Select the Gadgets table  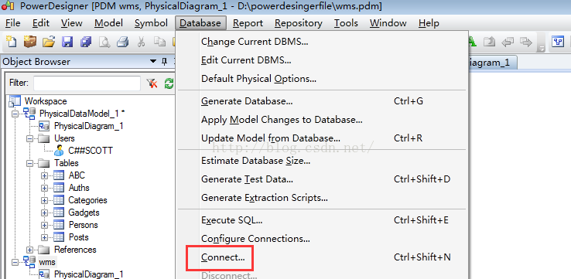84,213
